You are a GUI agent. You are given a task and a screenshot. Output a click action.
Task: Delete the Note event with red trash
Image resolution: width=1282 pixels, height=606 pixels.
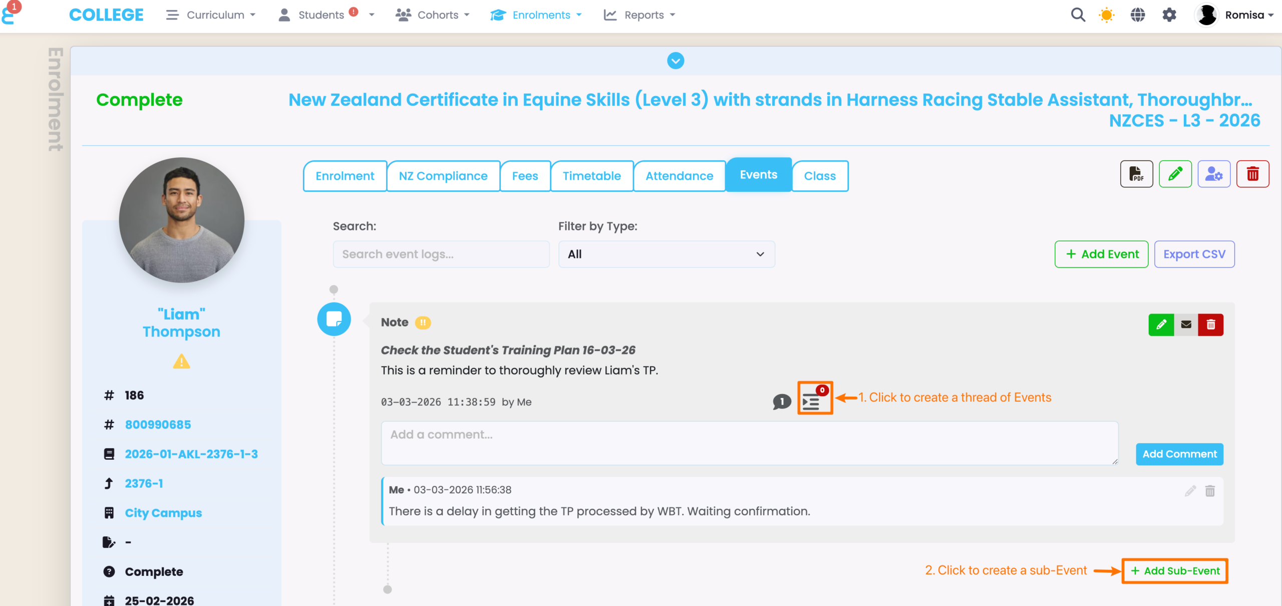pyautogui.click(x=1210, y=325)
